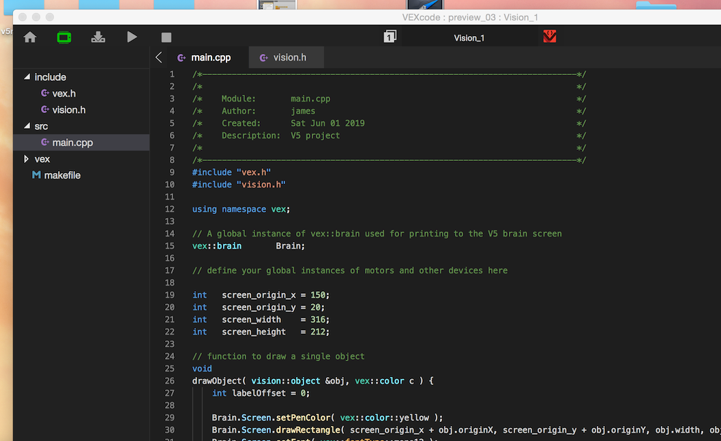
Task: Click the green V5 brain status icon
Action: coord(64,37)
